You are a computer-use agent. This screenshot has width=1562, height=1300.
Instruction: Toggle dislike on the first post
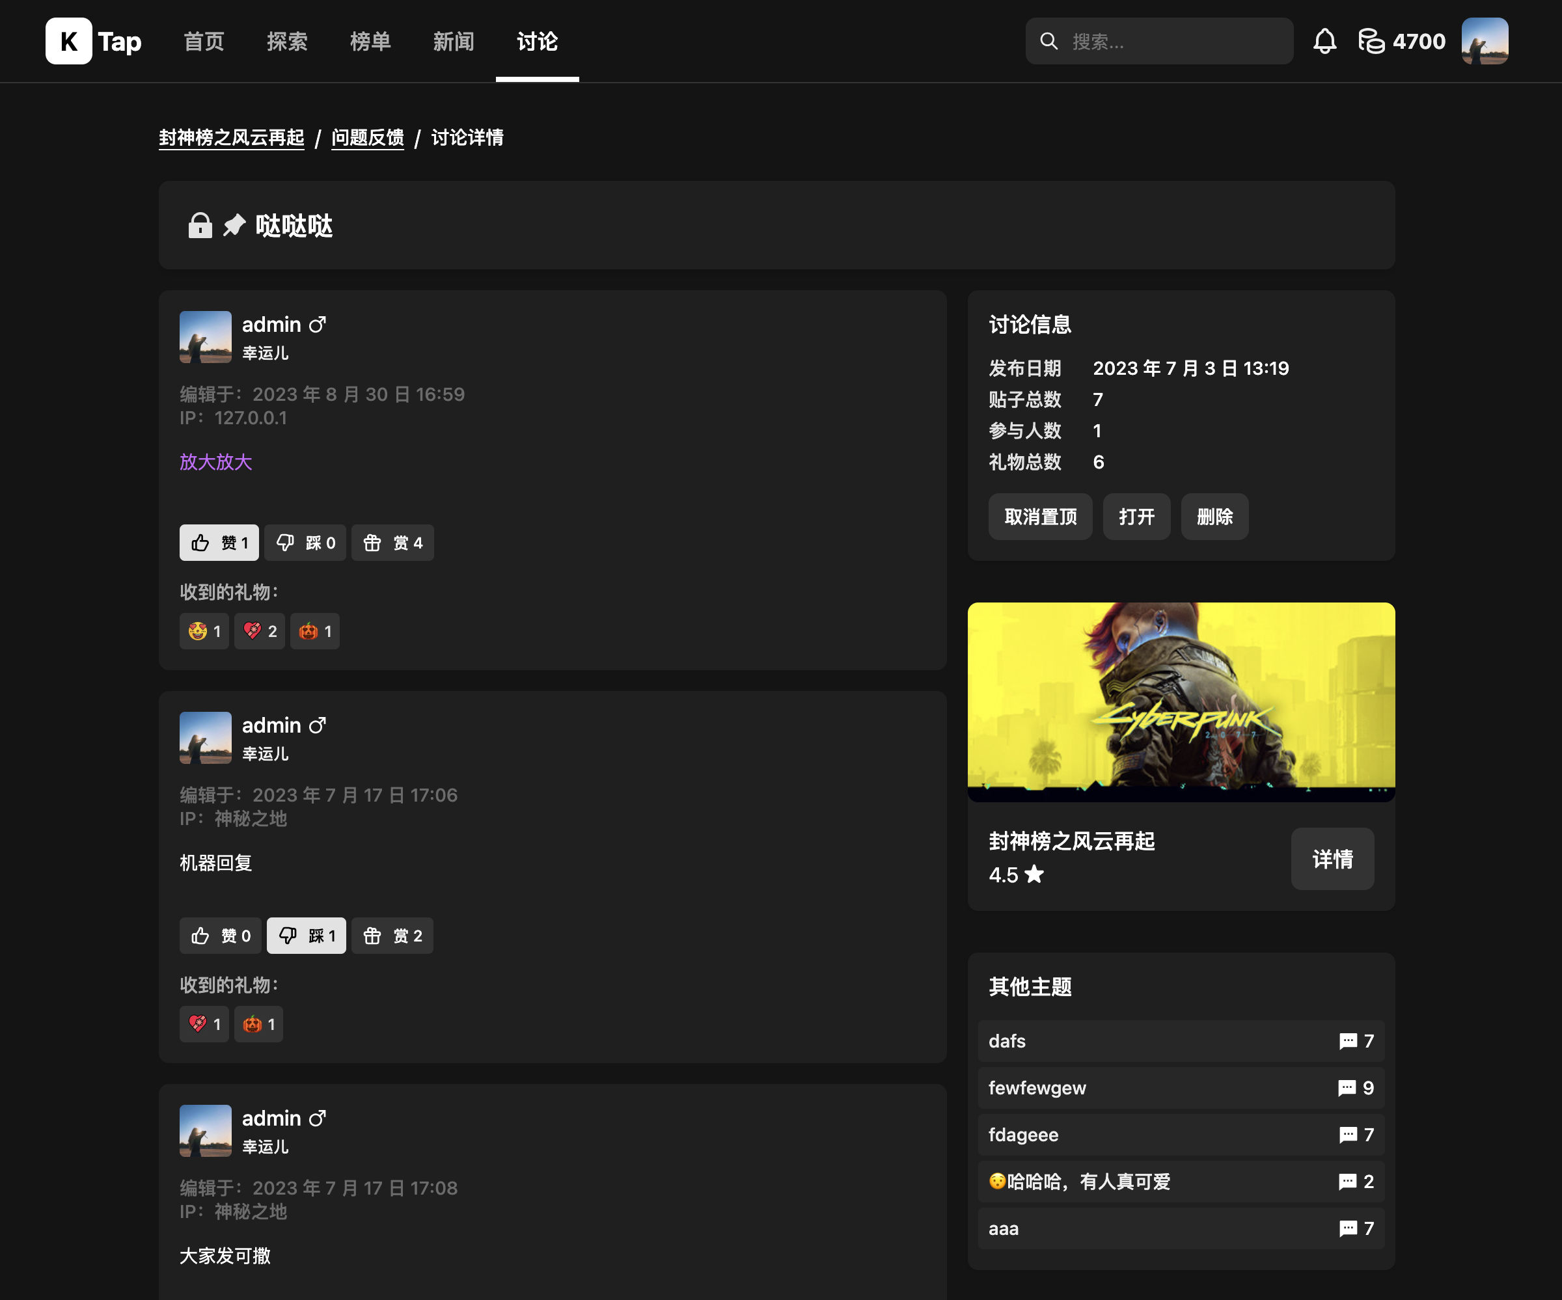(305, 543)
